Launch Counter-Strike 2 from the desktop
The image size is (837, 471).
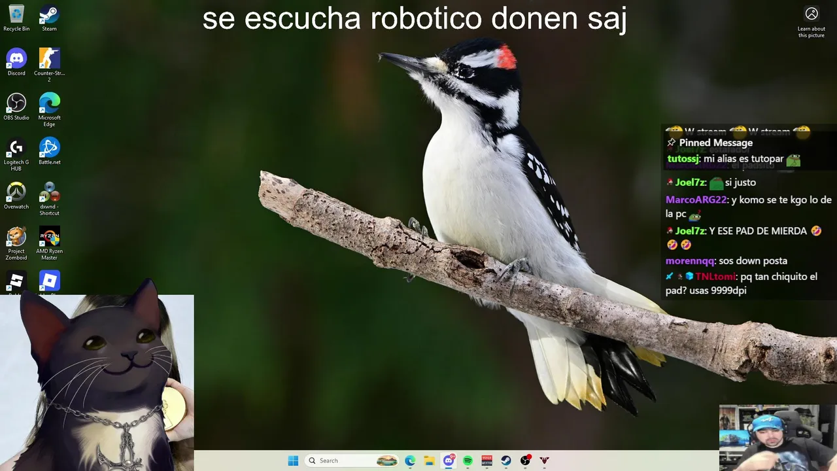[x=49, y=65]
